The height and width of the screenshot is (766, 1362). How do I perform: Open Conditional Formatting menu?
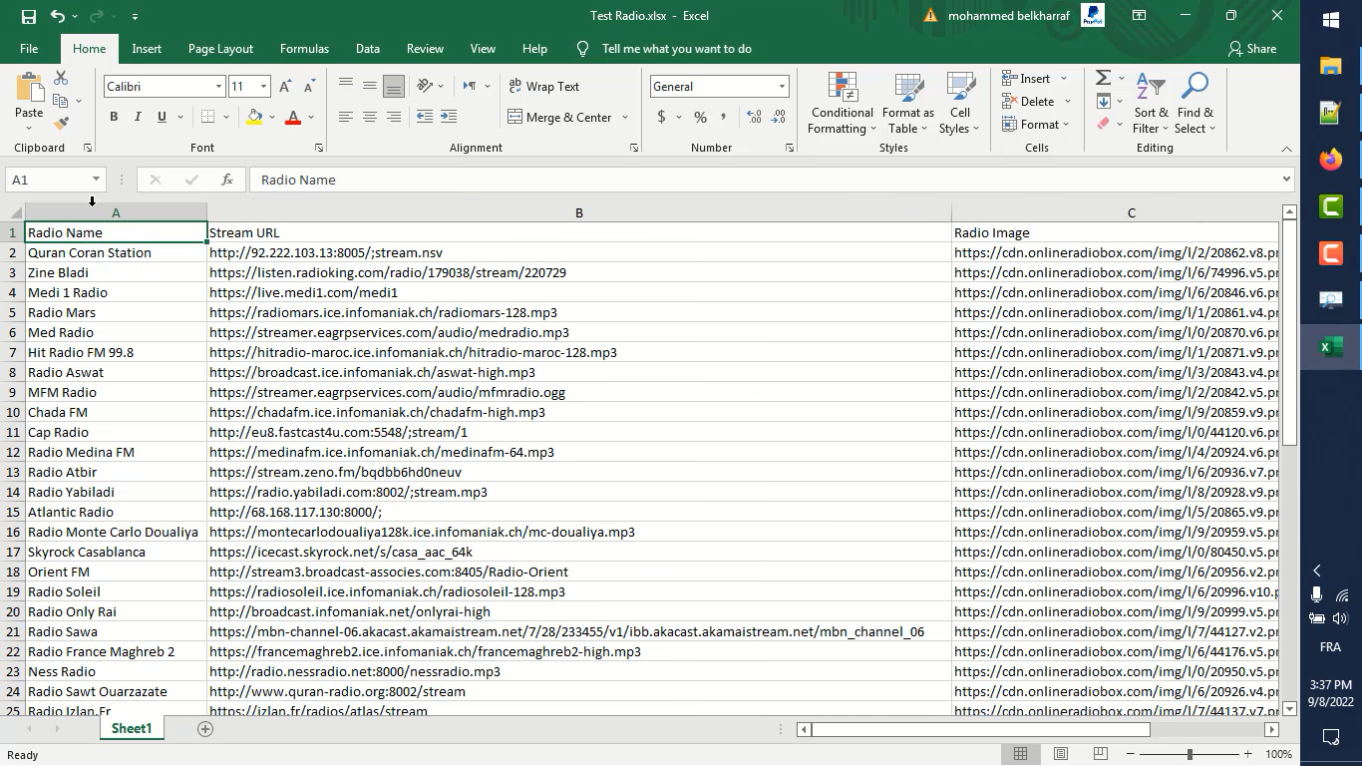tap(843, 103)
